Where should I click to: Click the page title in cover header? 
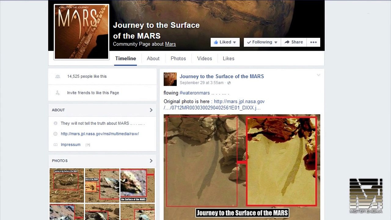point(156,30)
